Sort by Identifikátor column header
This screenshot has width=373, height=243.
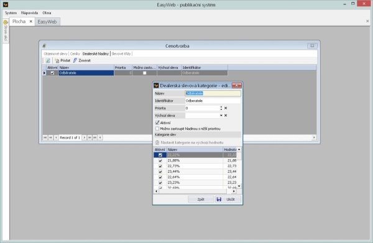tap(205, 68)
